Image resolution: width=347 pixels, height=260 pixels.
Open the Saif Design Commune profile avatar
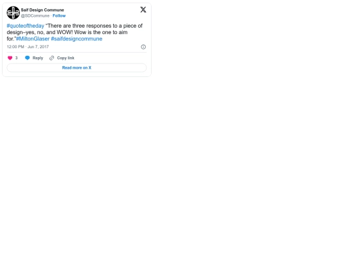pyautogui.click(x=13, y=13)
